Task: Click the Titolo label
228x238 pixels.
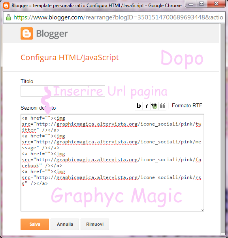Action: pyautogui.click(x=27, y=81)
